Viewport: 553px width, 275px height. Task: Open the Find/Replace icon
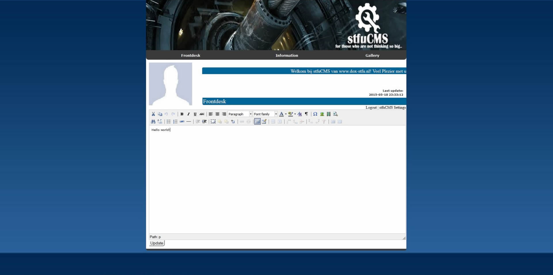(160, 122)
